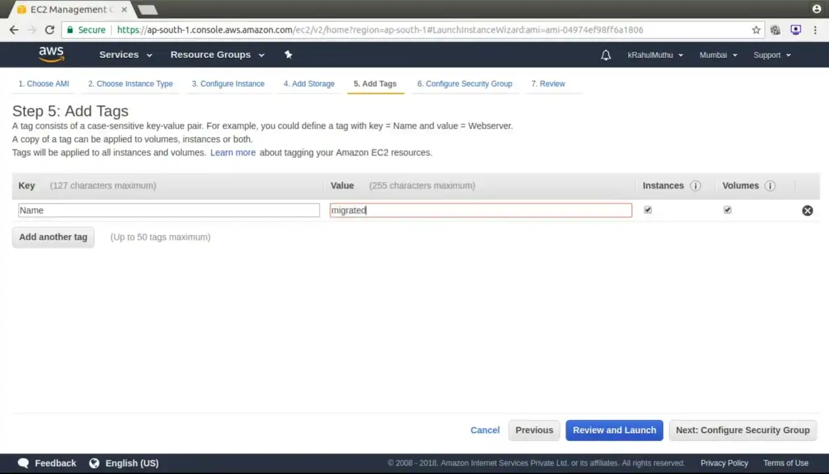This screenshot has height=474, width=829.
Task: Click the Feedback speech bubble icon
Action: (x=23, y=463)
